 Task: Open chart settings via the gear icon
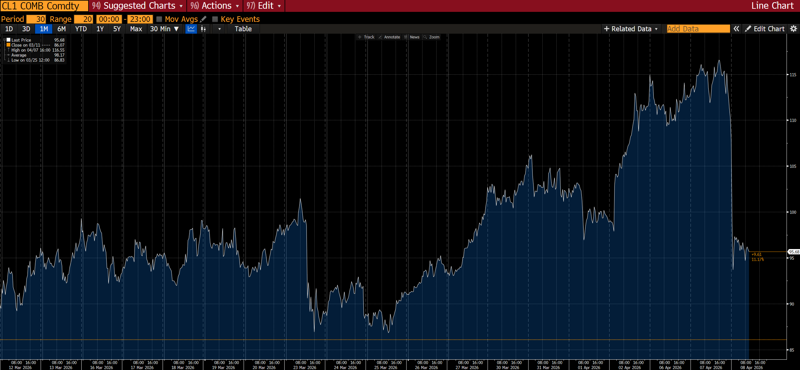(794, 29)
